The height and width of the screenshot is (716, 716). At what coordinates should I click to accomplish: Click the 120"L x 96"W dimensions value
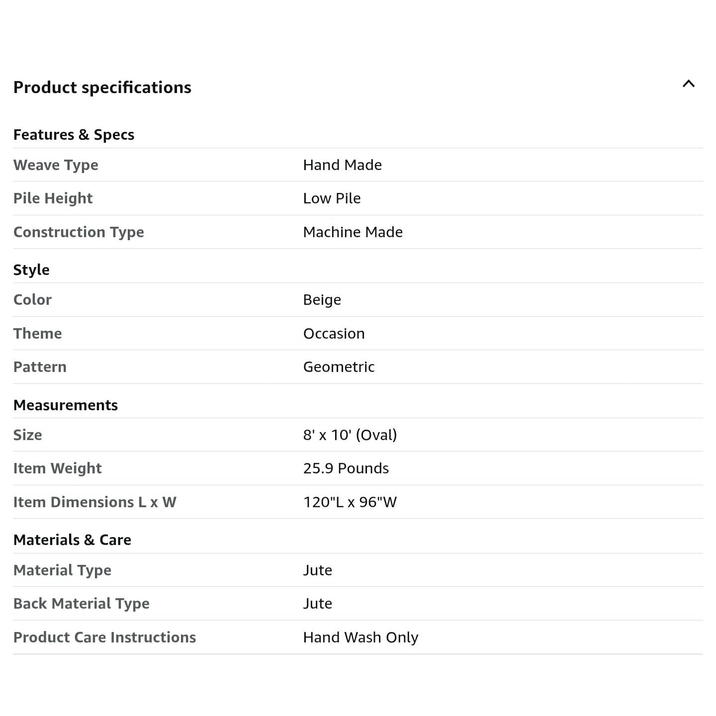point(350,502)
